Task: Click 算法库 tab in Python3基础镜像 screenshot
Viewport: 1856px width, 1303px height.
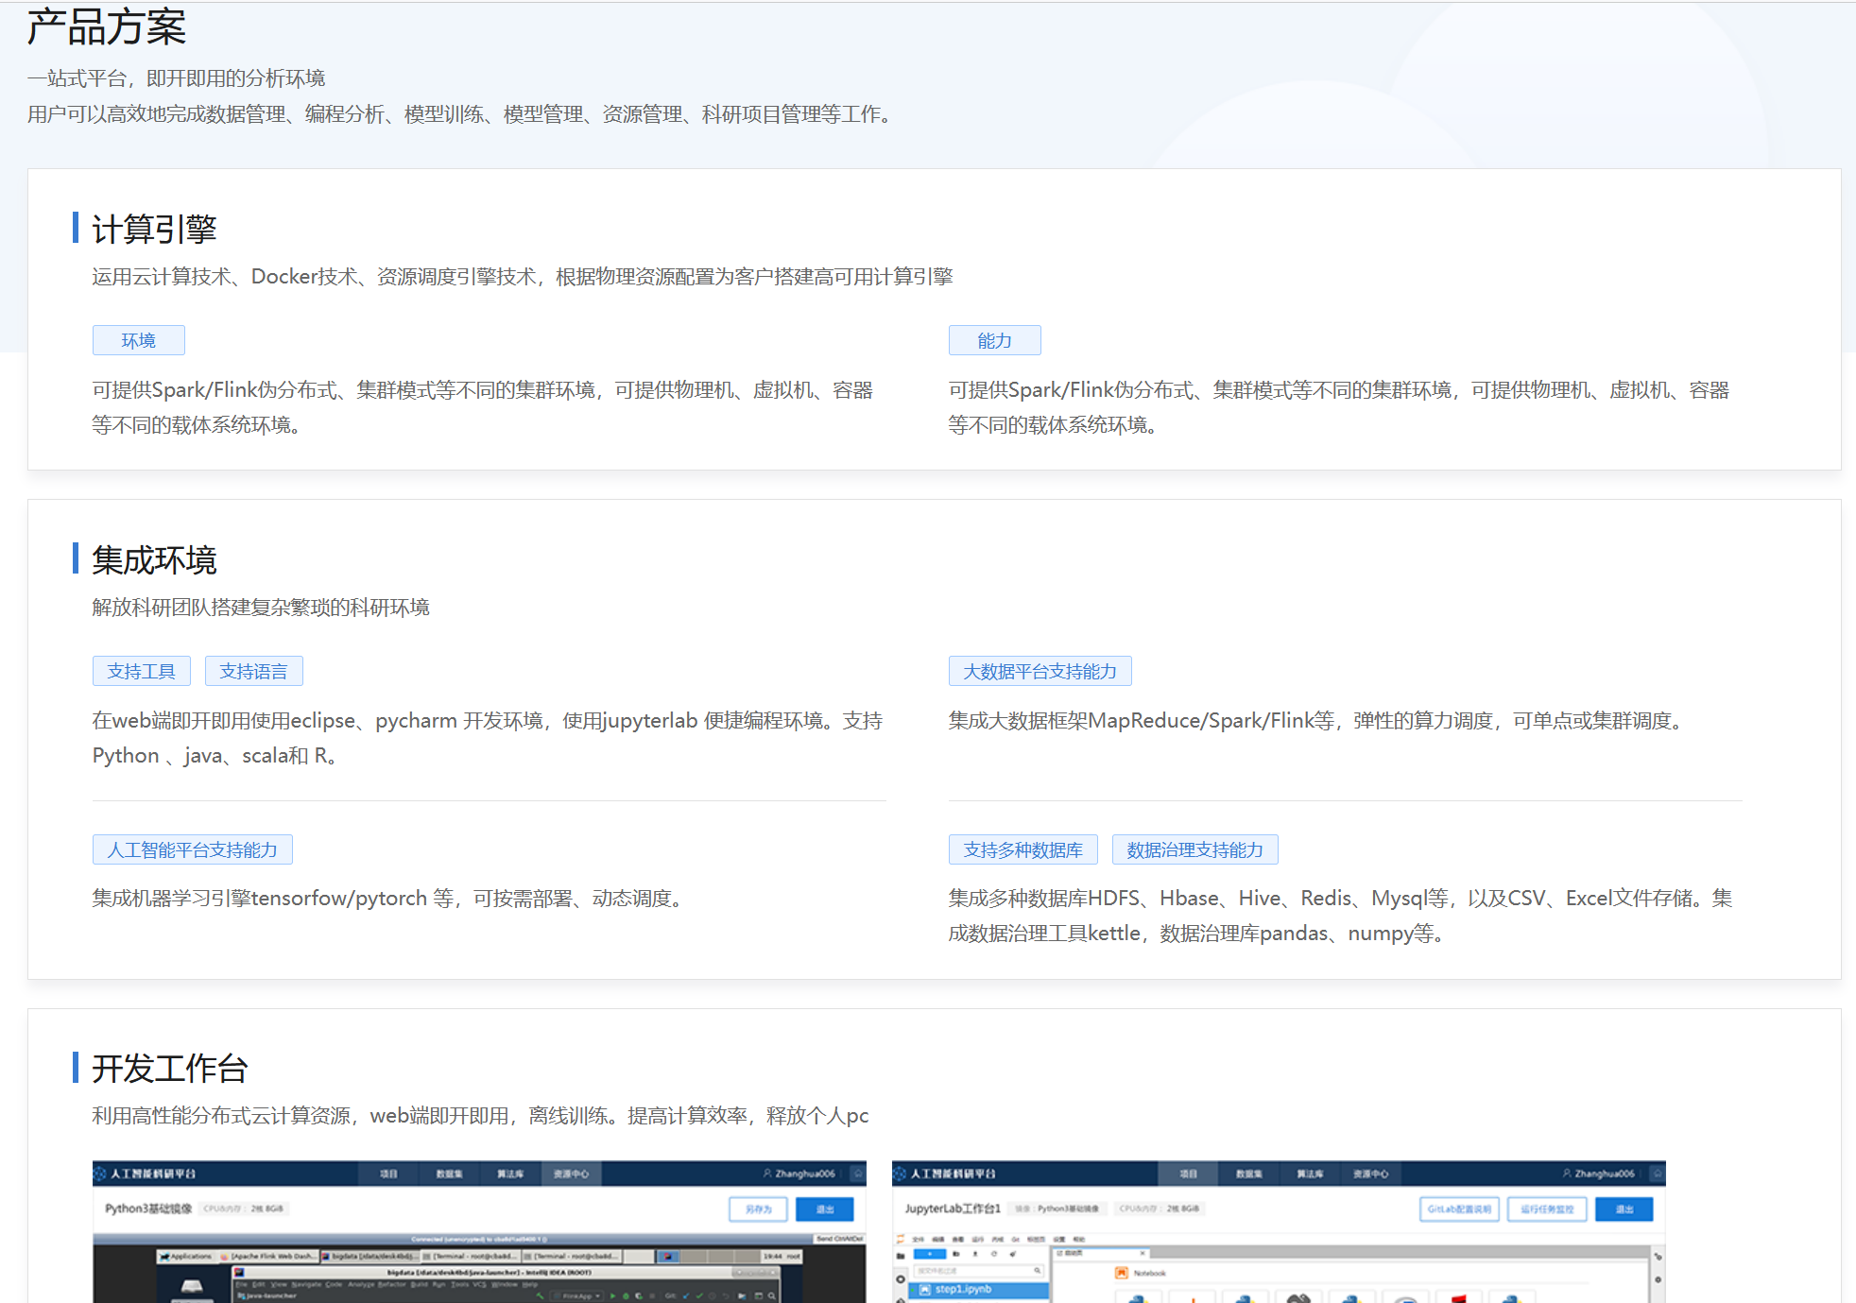Action: tap(510, 1174)
